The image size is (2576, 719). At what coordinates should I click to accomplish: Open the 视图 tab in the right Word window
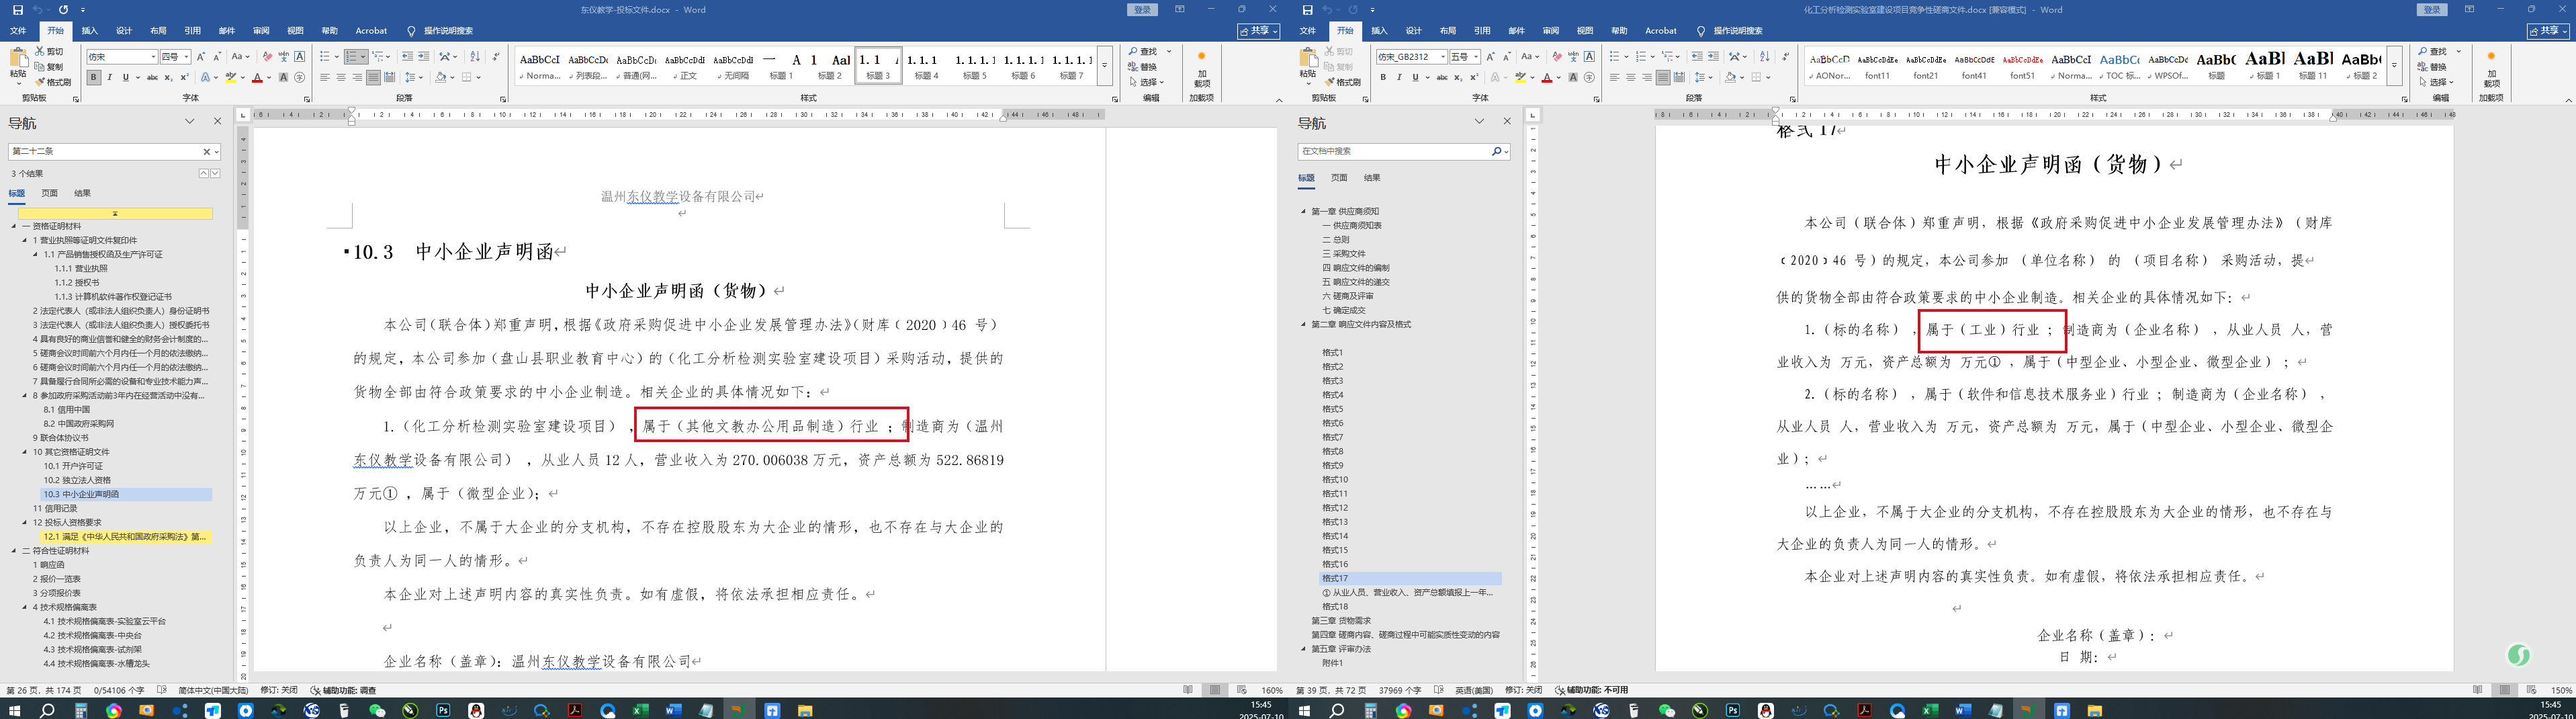coord(1585,31)
